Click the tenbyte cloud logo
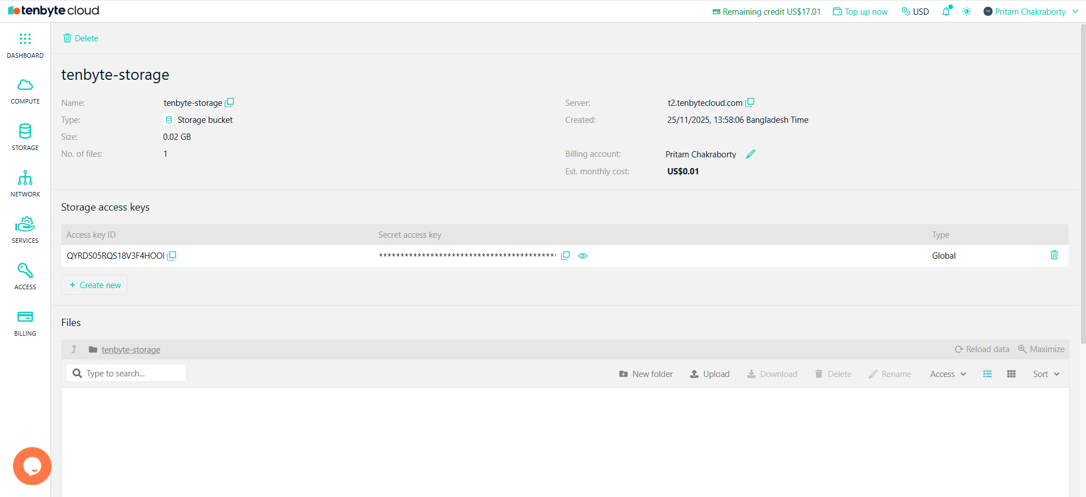The image size is (1086, 497). pos(54,11)
